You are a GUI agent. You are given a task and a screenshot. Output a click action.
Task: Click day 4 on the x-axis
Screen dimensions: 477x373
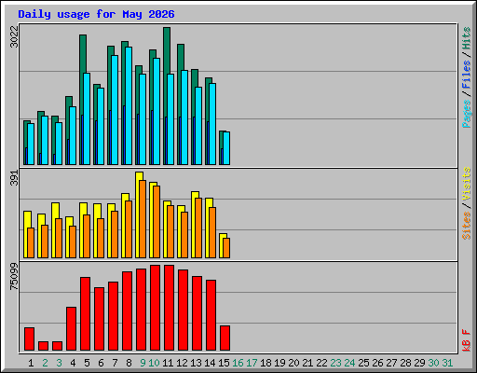tap(73, 363)
